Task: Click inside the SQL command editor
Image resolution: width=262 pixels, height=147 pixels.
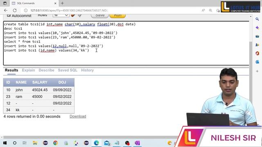Action: 126,43
